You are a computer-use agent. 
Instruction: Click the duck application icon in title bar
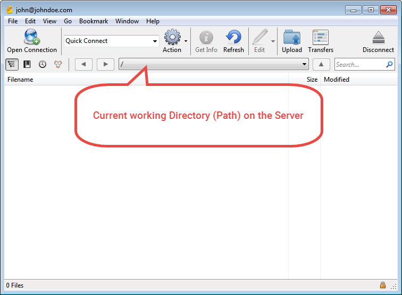tap(10, 10)
